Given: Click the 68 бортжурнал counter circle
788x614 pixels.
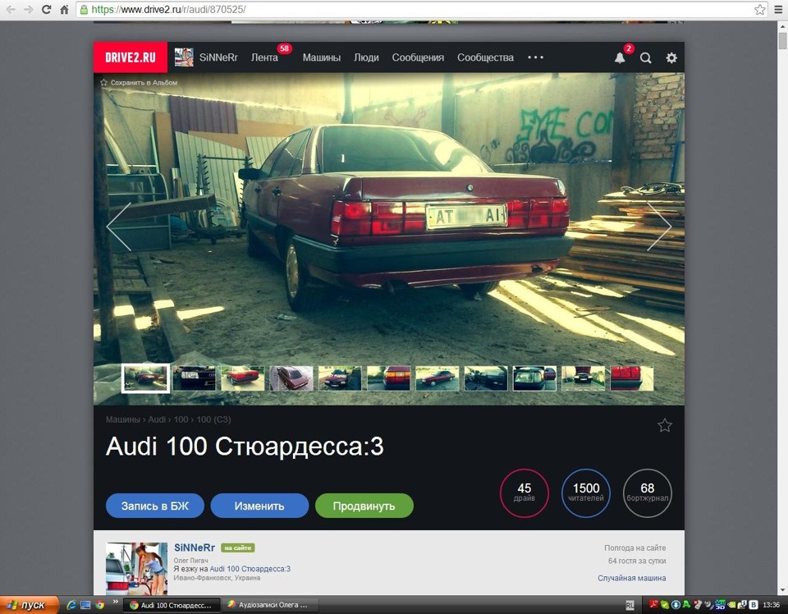Looking at the screenshot, I should point(648,493).
